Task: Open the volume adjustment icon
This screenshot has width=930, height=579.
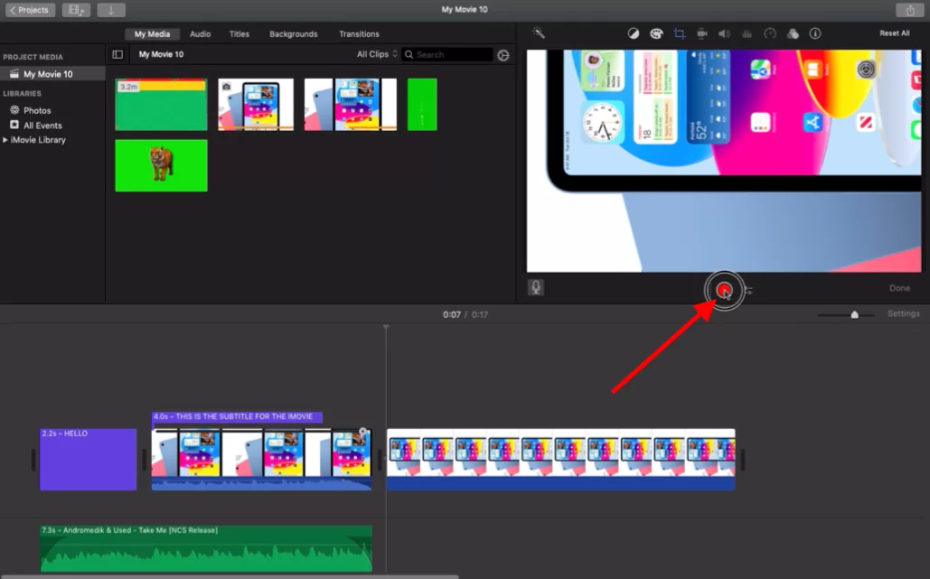Action: (x=724, y=33)
